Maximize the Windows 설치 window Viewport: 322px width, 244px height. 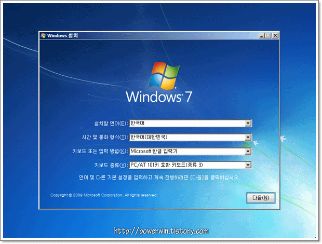(268, 36)
